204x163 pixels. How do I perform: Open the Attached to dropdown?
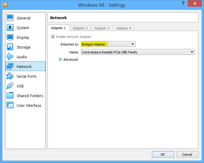point(108,44)
